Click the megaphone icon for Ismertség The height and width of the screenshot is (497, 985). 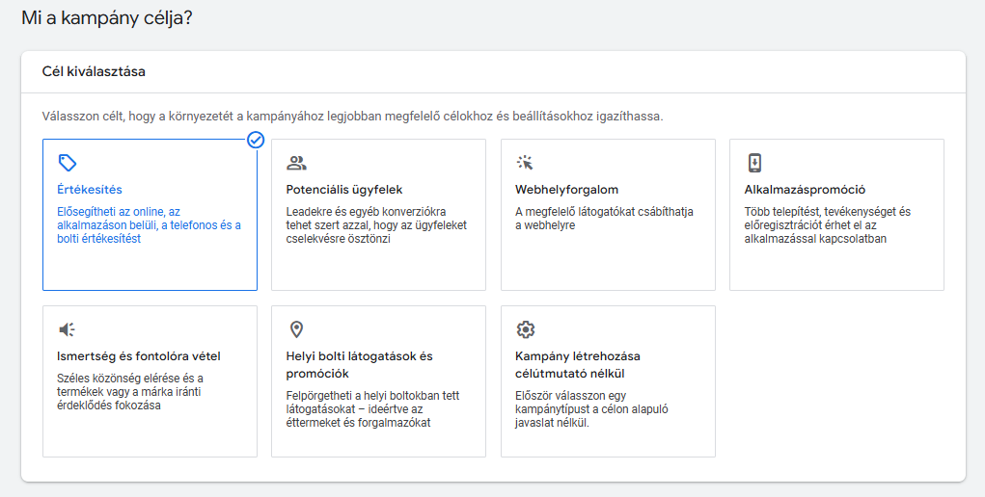(x=67, y=329)
